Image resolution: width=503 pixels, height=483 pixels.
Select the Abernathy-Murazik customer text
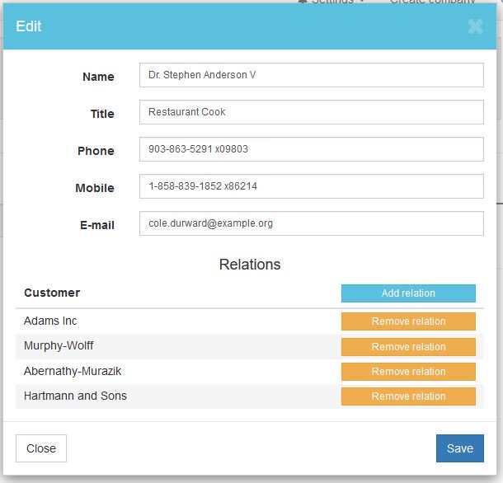(x=73, y=371)
